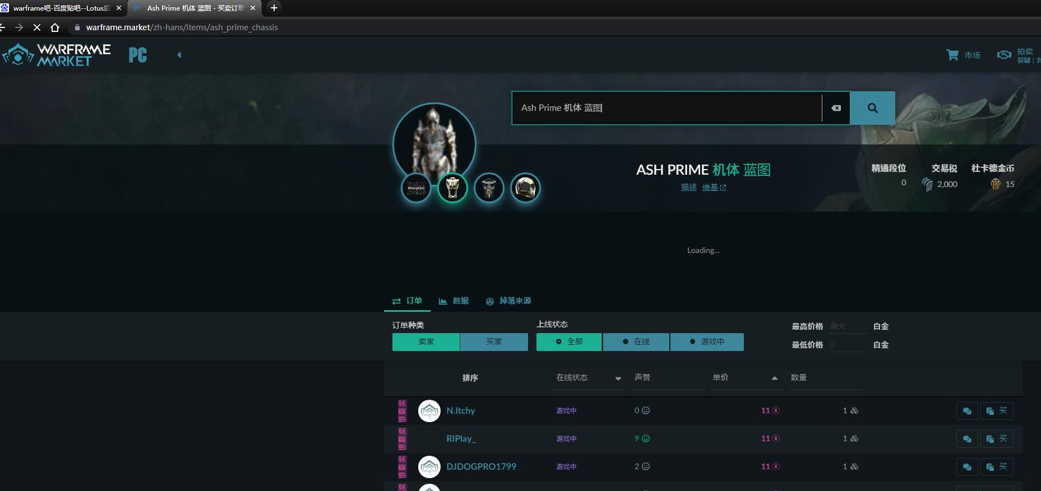Open the PC platform selector

(x=138, y=55)
